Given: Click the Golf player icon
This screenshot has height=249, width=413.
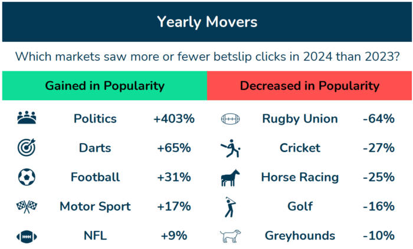Looking at the screenshot, I should coord(230,207).
